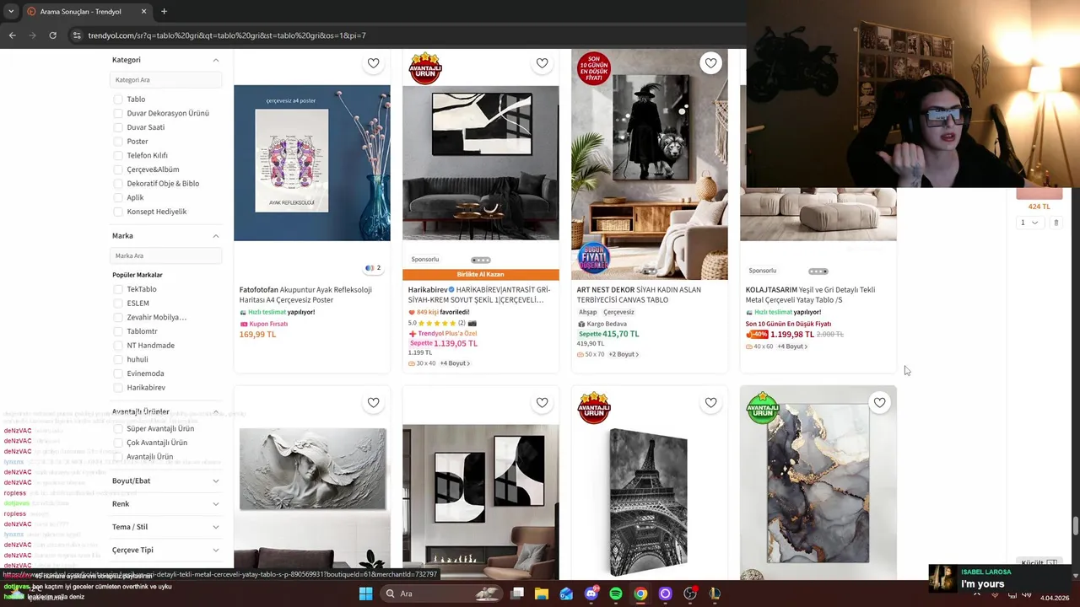Favorite the Fatofotofan Akupuntur poster via heart icon
Image resolution: width=1080 pixels, height=607 pixels.
373,63
